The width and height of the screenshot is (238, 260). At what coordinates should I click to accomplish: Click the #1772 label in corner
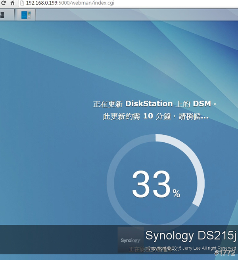(x=225, y=253)
